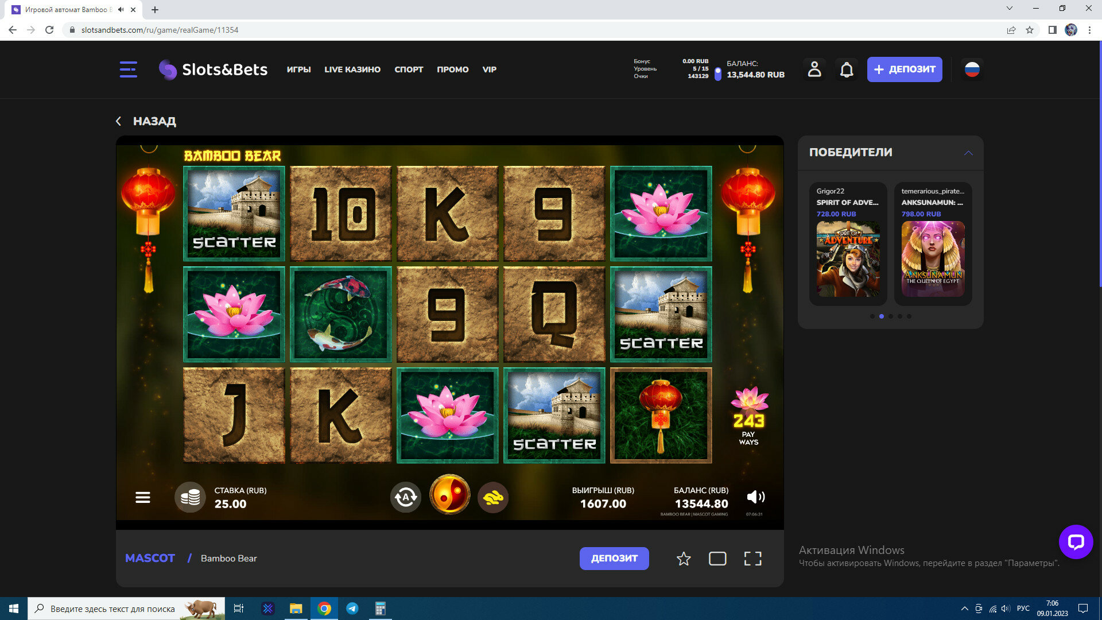Open the user profile icon

tap(814, 69)
